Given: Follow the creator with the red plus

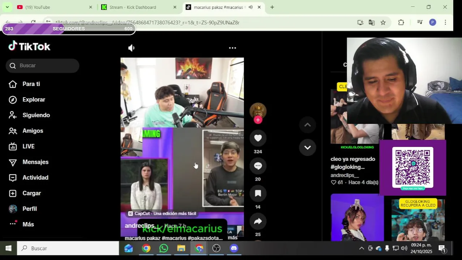Looking at the screenshot, I should coord(258,120).
